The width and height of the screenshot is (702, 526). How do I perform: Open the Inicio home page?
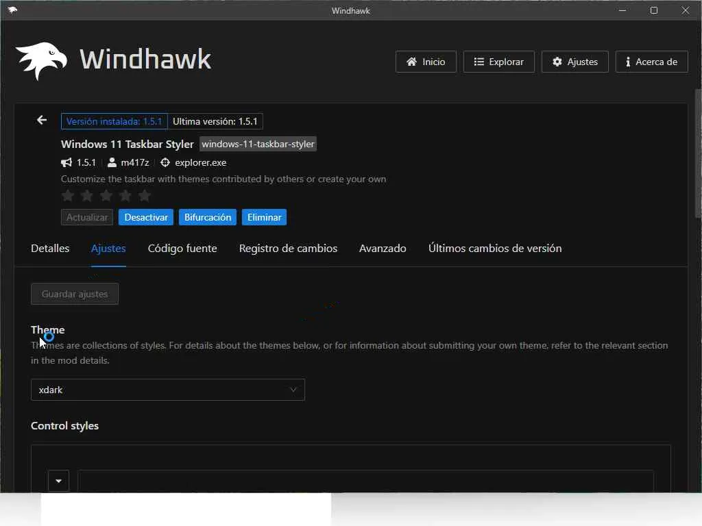(426, 62)
